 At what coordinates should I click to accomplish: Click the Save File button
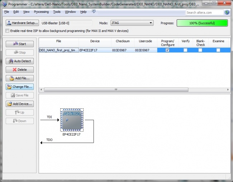pos(20,95)
